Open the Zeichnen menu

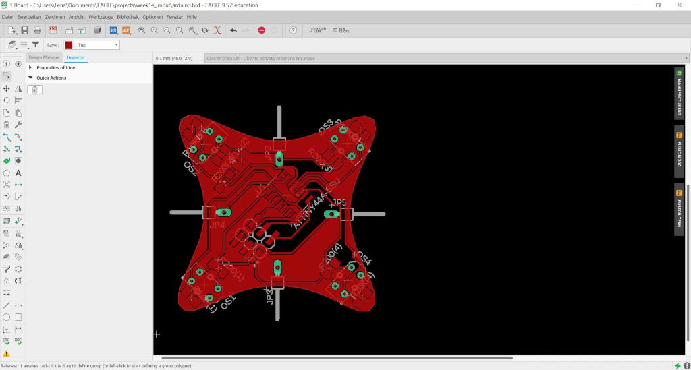pos(55,17)
